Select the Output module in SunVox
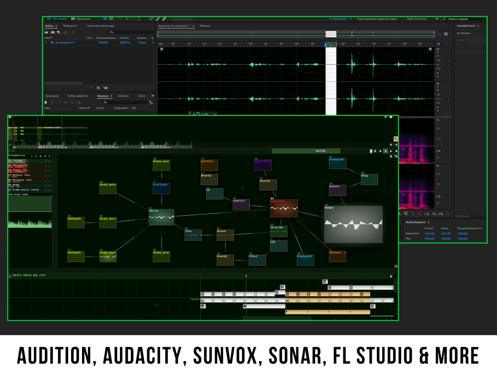The height and width of the screenshot is (373, 497). (353, 224)
